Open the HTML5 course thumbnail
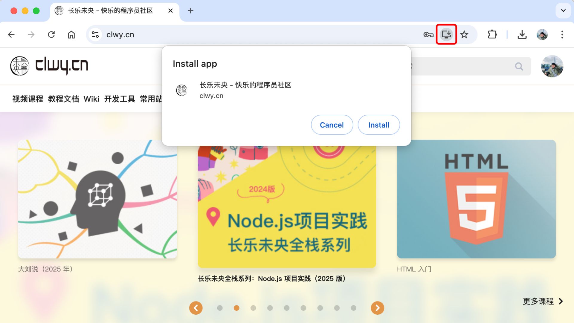Image resolution: width=574 pixels, height=323 pixels. coord(476,199)
